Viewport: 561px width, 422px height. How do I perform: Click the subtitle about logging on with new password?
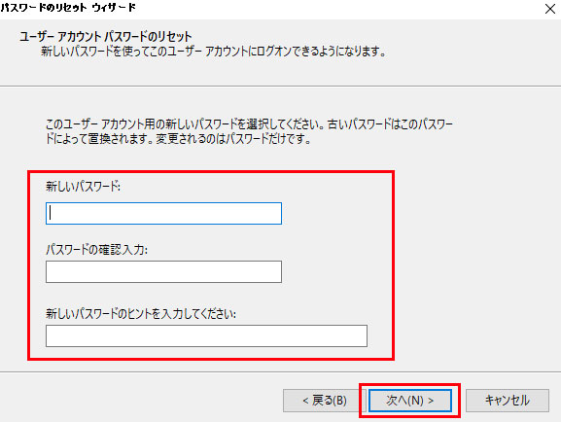tap(214, 52)
